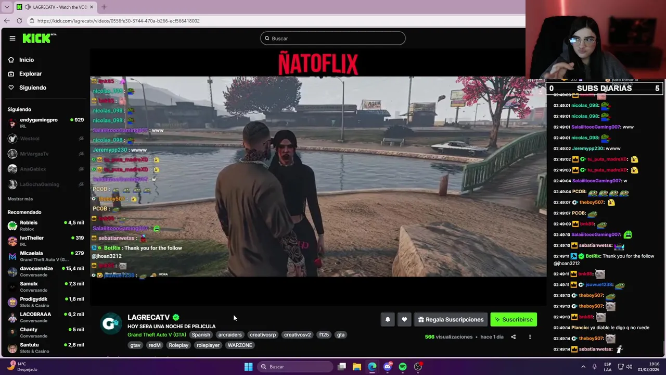Focus the Kick Buscar search field
The width and height of the screenshot is (666, 375).
pos(333,38)
